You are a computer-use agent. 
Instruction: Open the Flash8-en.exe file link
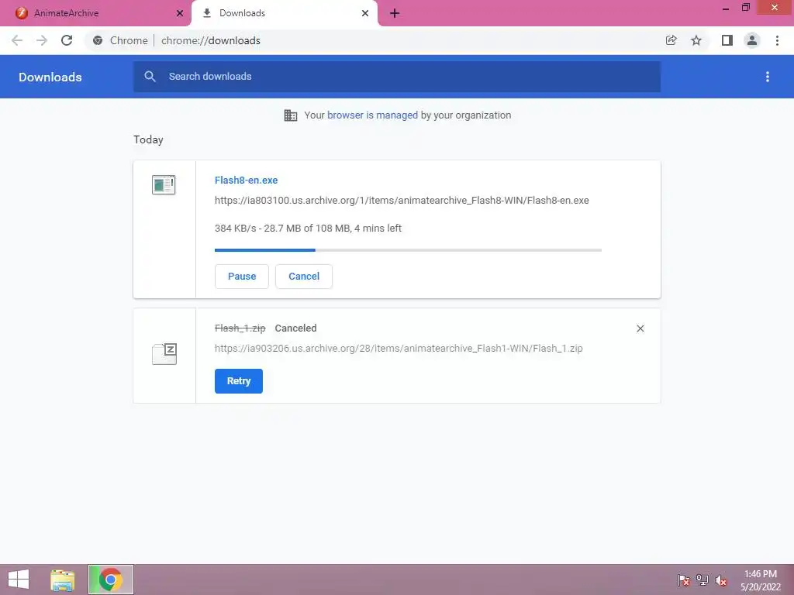(246, 180)
